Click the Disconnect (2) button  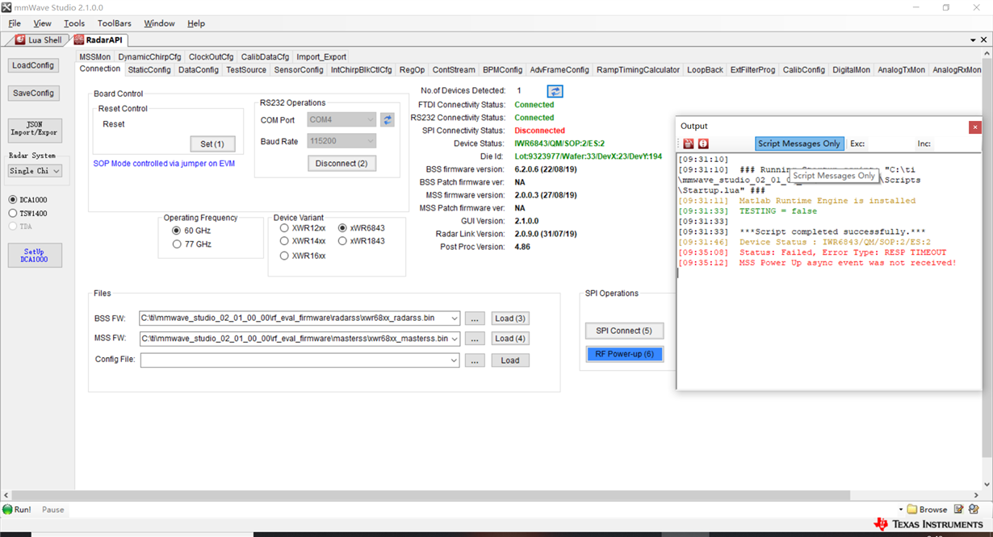pyautogui.click(x=341, y=164)
